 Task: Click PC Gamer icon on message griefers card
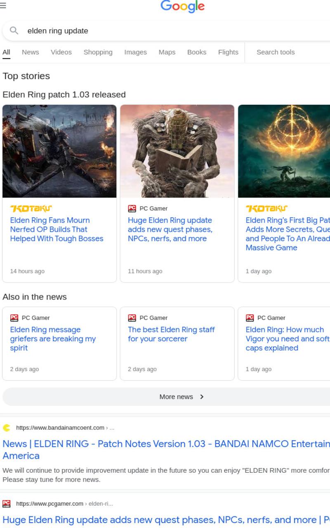14,318
